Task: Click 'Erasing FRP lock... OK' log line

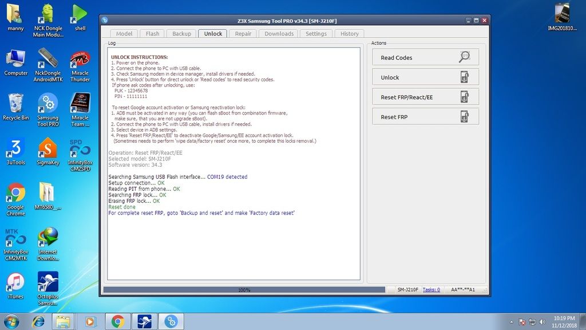Action: point(134,201)
